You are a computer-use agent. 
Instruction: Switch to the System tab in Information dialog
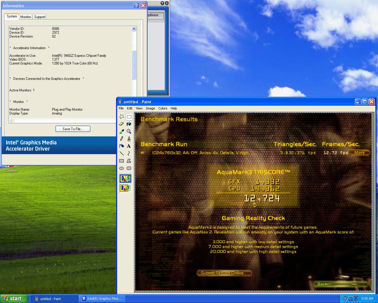coord(12,17)
